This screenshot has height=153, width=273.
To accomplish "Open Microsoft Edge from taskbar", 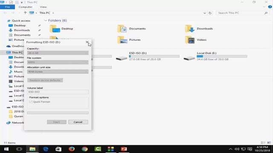I will (46, 149).
